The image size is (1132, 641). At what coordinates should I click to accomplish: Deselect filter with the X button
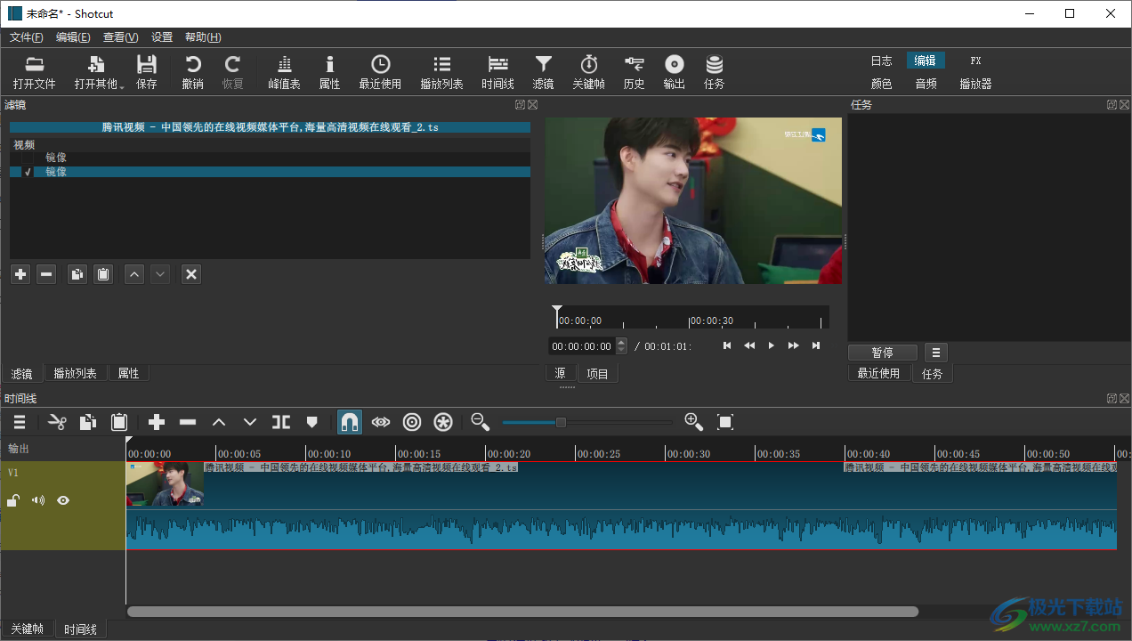point(190,274)
